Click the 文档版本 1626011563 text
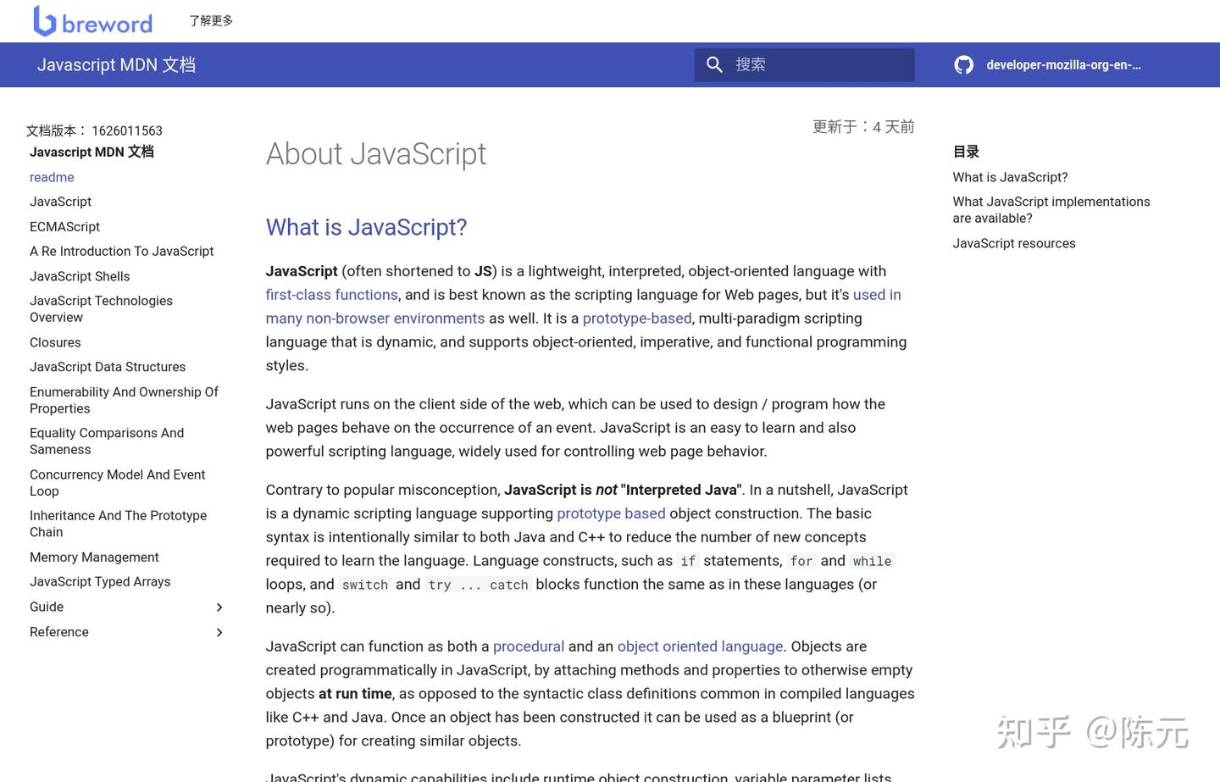 (94, 130)
